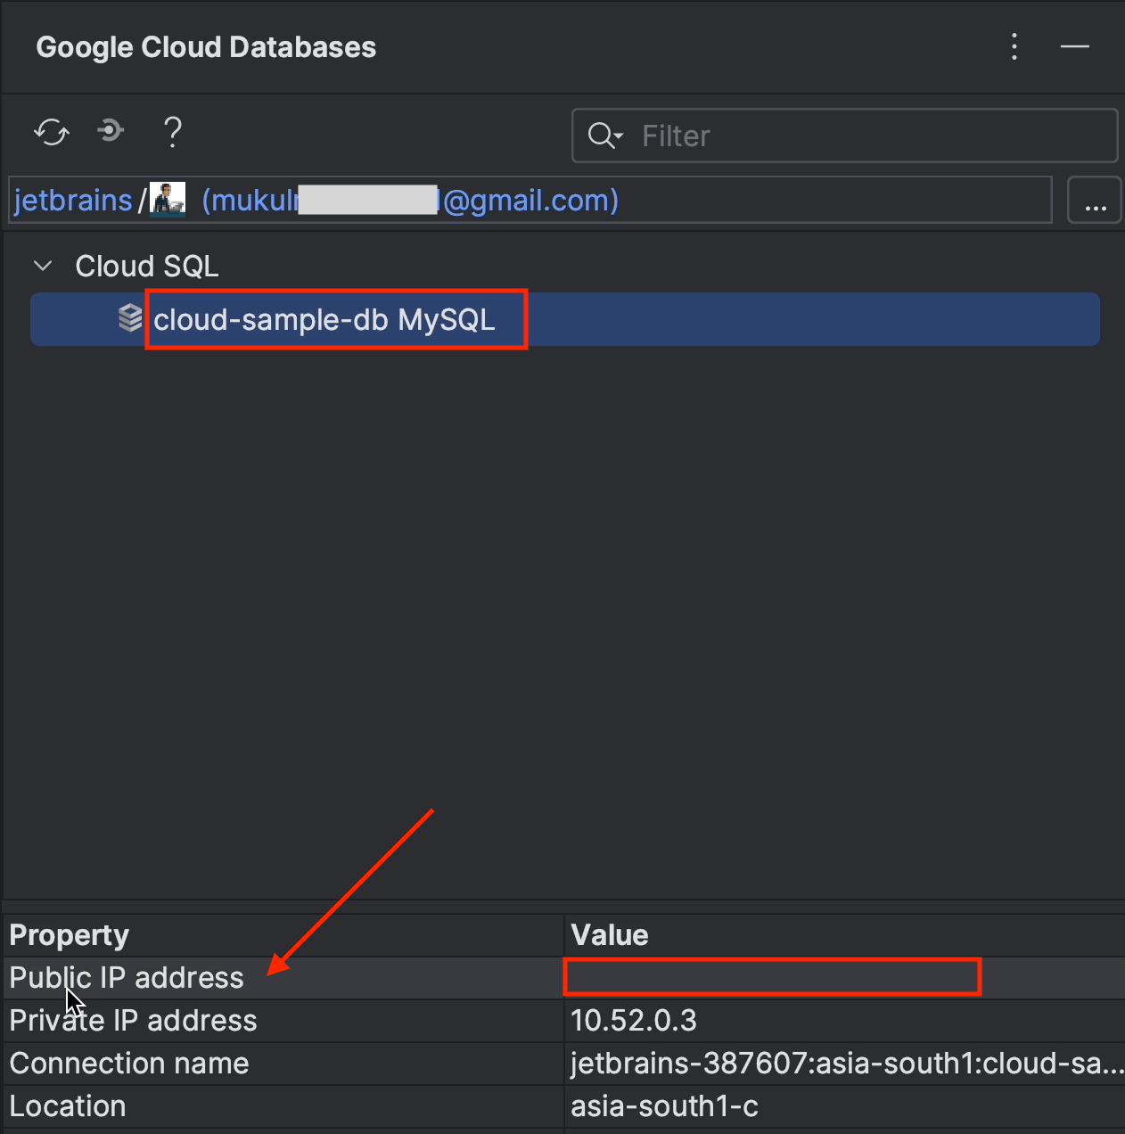Click the database stack icon beside cloud-sample-db
The height and width of the screenshot is (1134, 1125).
tap(130, 318)
